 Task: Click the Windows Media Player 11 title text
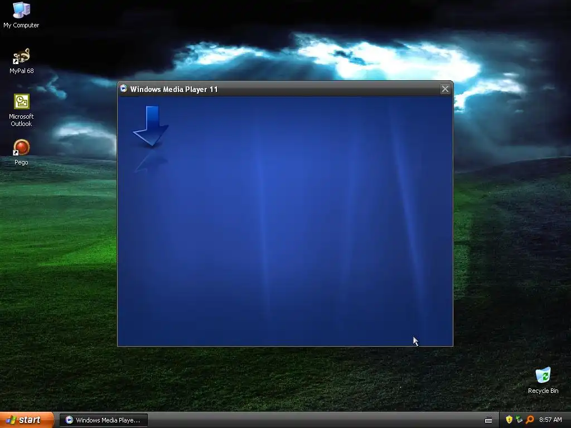[174, 89]
